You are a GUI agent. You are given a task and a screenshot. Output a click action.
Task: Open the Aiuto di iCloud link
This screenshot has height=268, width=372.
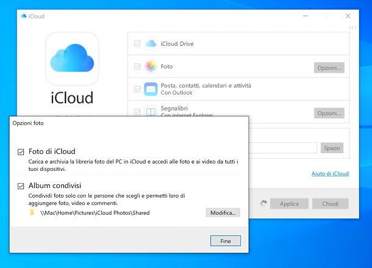pyautogui.click(x=330, y=173)
